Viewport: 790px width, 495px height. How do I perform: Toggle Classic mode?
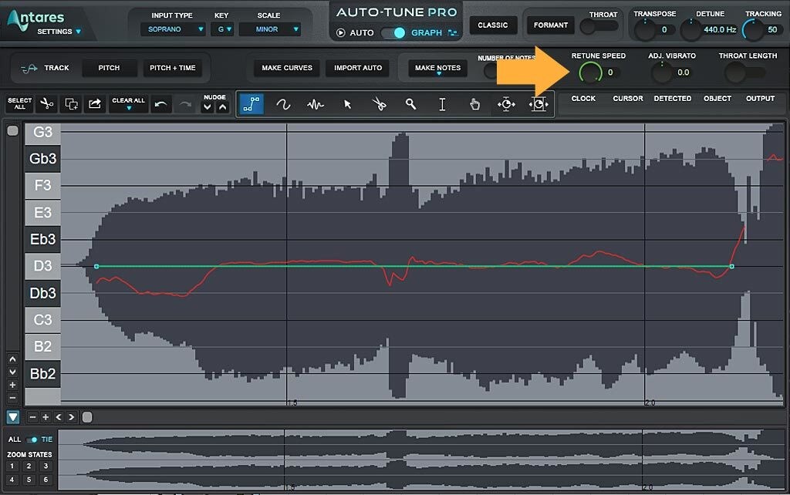click(x=493, y=25)
